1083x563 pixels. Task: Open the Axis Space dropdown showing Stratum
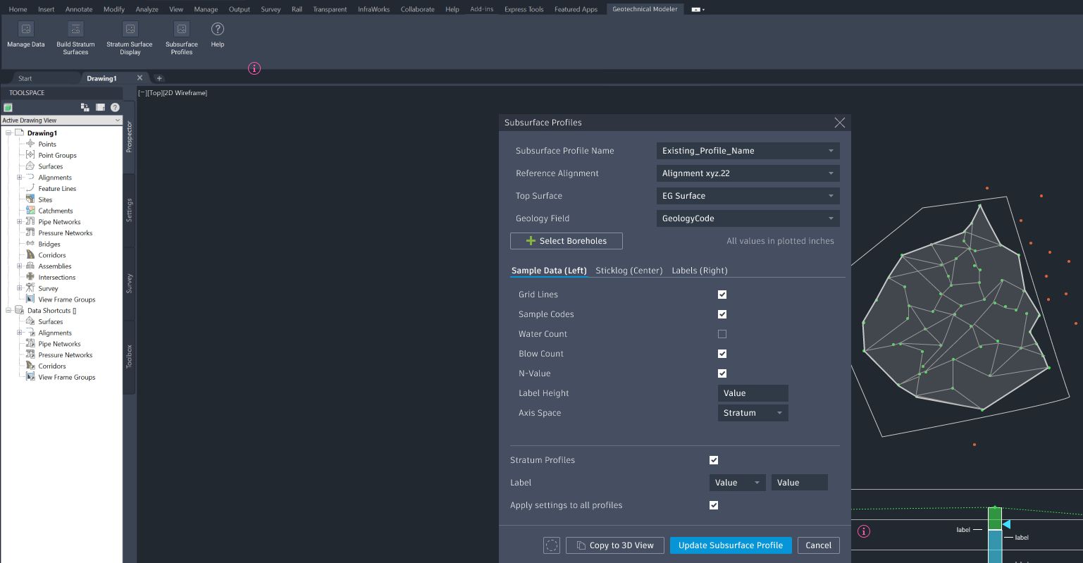[x=753, y=412]
